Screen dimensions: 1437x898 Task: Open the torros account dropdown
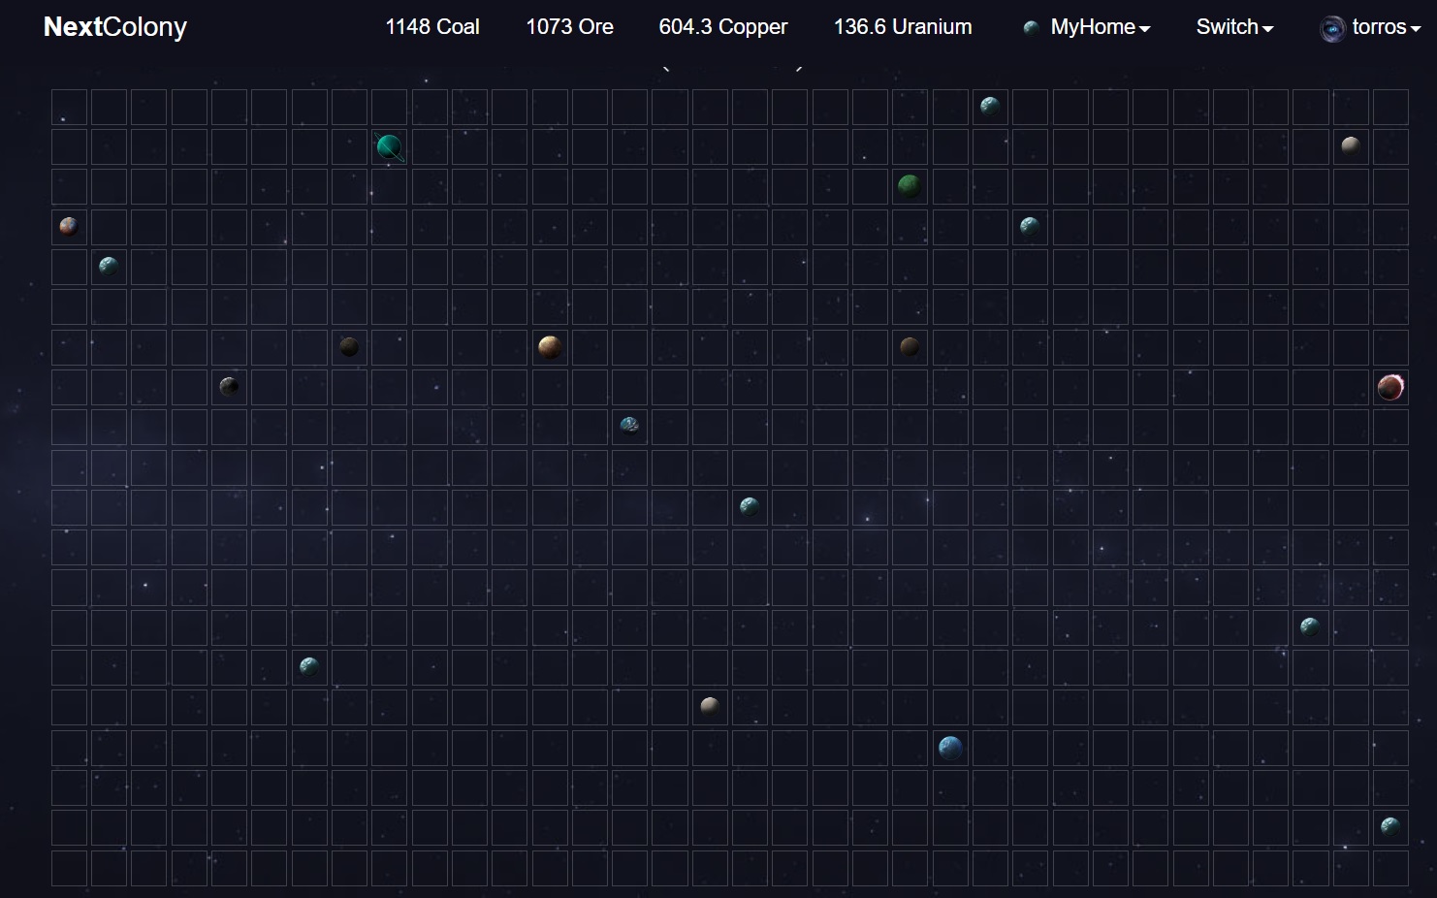pyautogui.click(x=1370, y=27)
